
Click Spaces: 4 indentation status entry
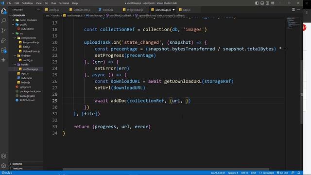(233, 173)
